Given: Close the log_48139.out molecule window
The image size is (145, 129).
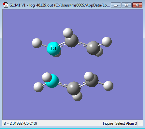Looking at the screenshot, I should (x=137, y=5).
